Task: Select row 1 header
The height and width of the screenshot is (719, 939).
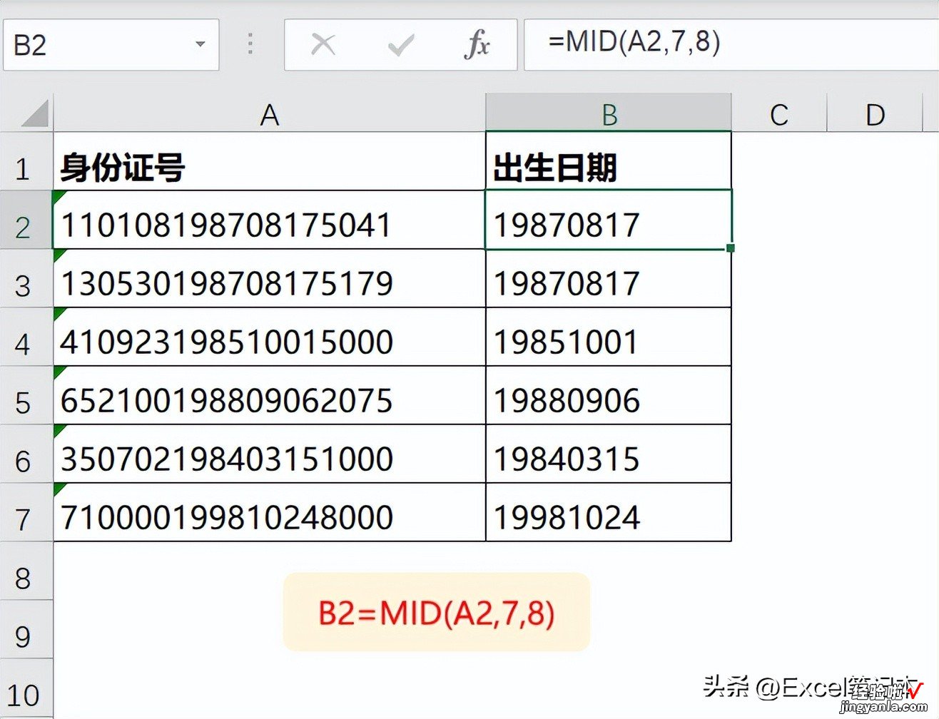Action: [26, 161]
